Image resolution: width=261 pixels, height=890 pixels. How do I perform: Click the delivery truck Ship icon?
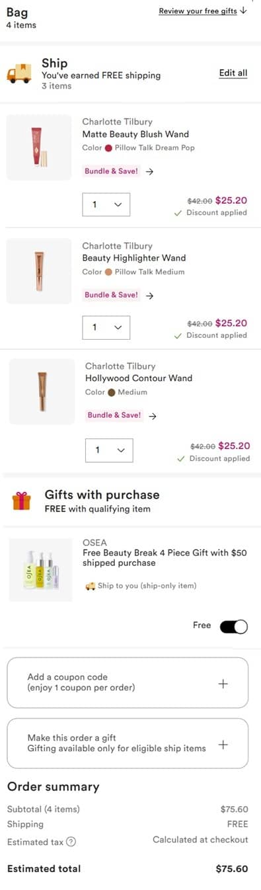[x=19, y=73]
